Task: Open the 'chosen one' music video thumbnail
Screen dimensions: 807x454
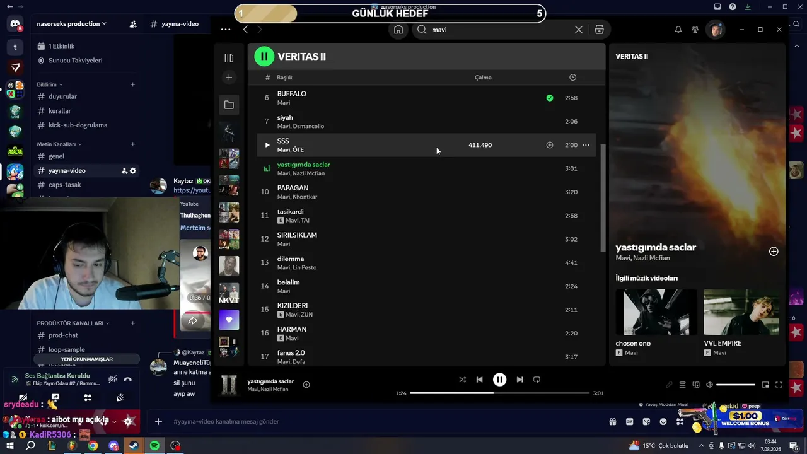Action: [657, 312]
